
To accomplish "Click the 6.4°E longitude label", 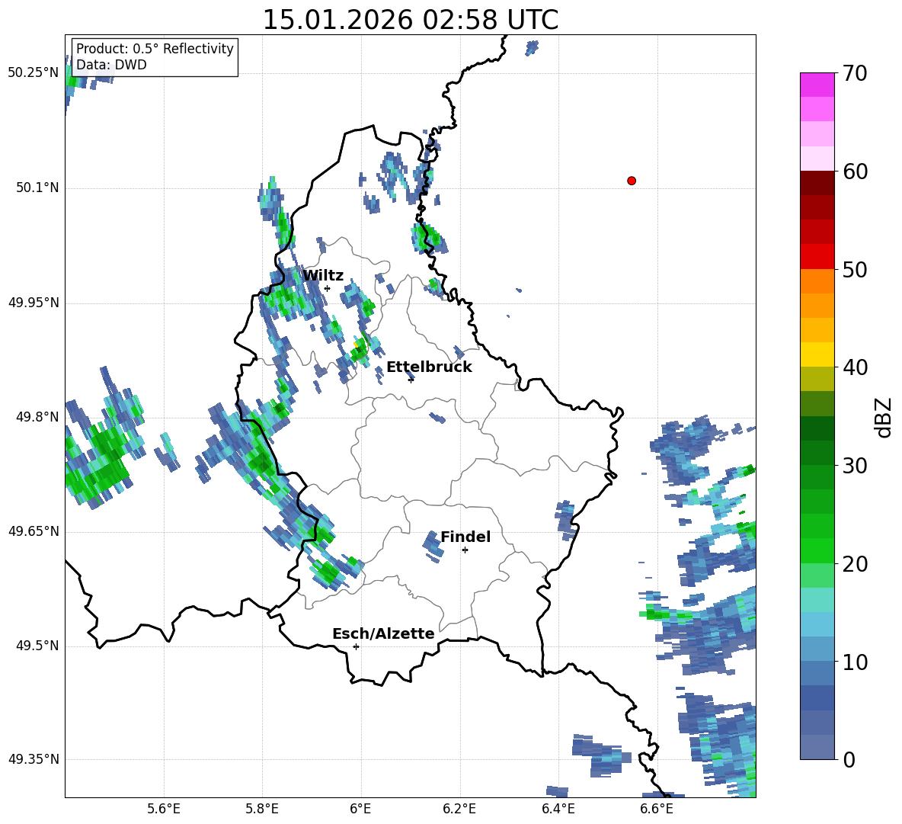I will tap(558, 809).
